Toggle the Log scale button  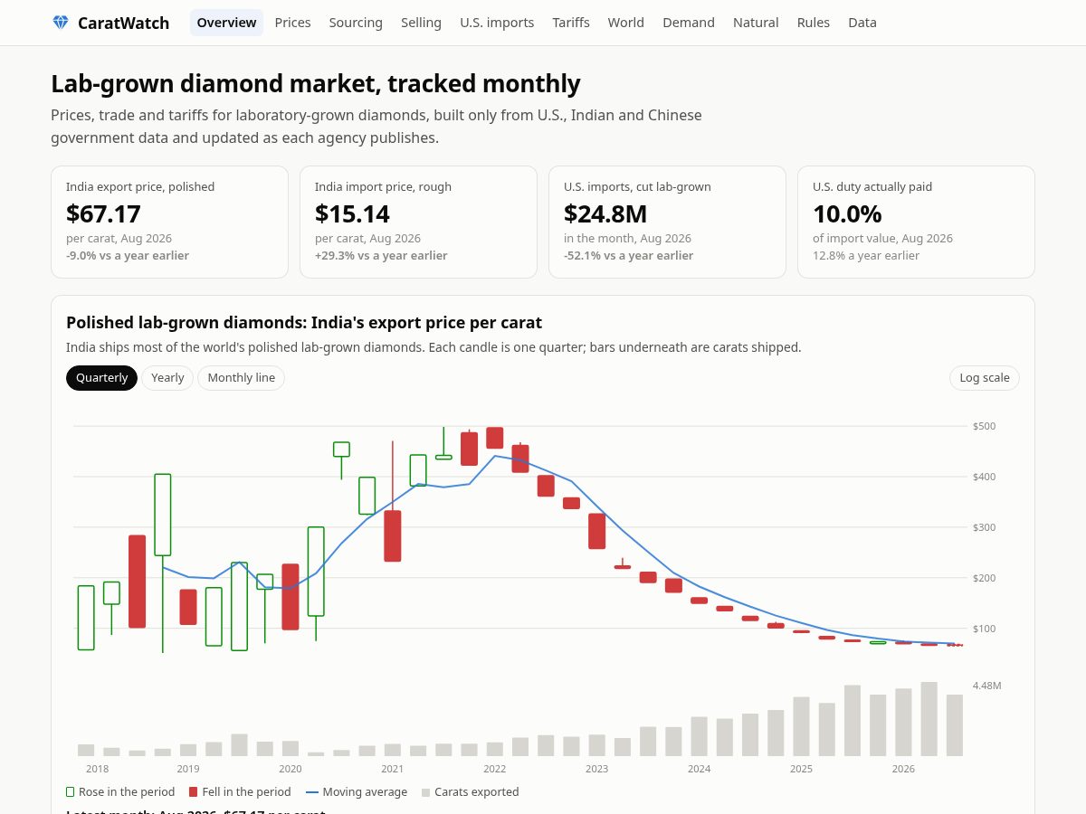click(985, 378)
